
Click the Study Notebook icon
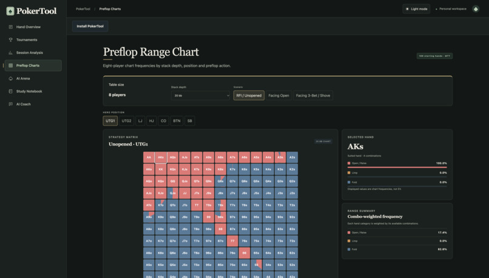(x=10, y=92)
